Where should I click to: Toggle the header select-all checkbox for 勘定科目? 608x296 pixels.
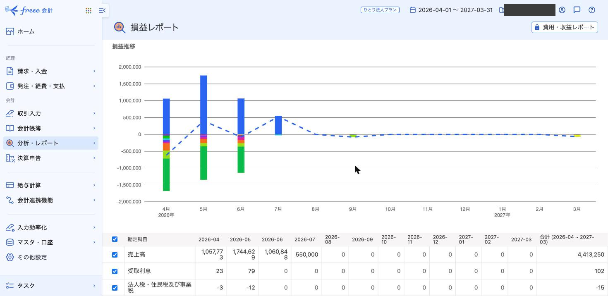point(115,239)
